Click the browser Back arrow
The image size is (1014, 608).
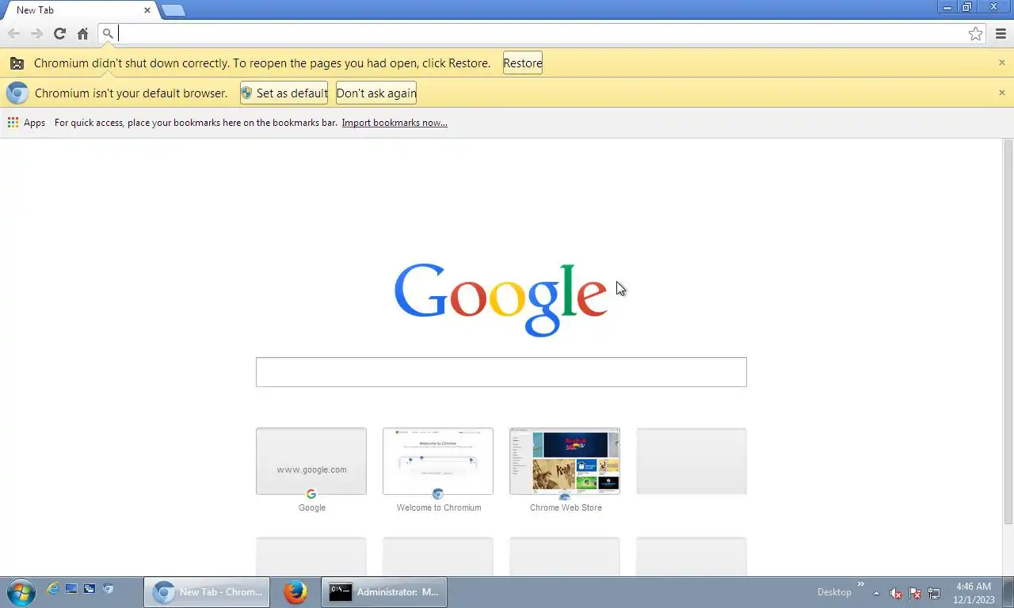pyautogui.click(x=13, y=33)
